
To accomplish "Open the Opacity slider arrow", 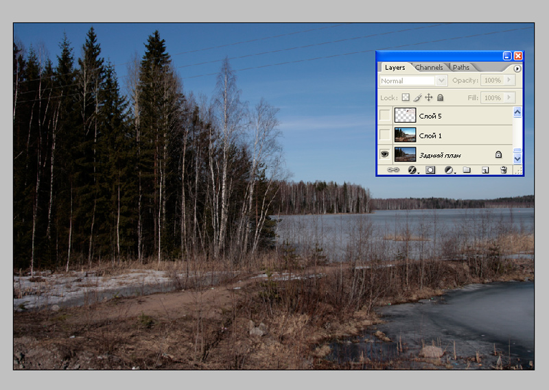I will point(509,80).
